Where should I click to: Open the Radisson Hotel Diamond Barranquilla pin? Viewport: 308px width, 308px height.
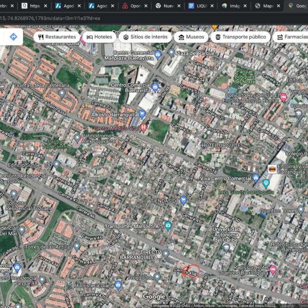[x=273, y=269]
